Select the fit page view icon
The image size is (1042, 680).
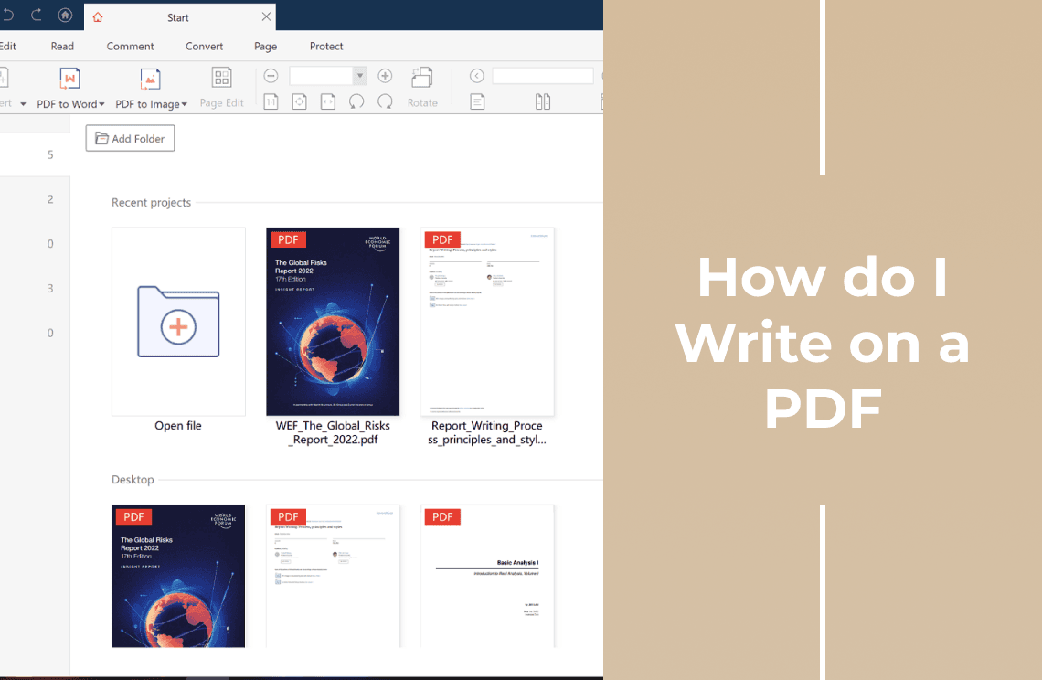click(x=300, y=101)
